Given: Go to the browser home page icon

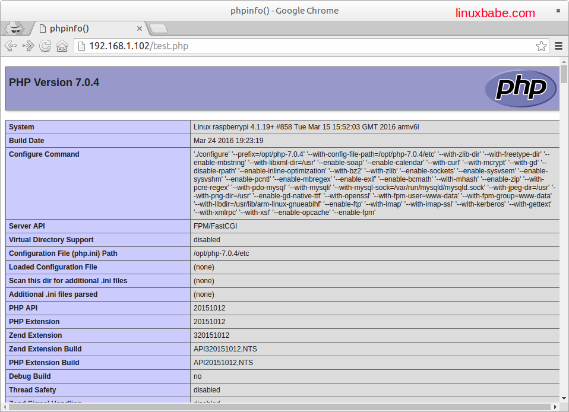Looking at the screenshot, I should [62, 46].
